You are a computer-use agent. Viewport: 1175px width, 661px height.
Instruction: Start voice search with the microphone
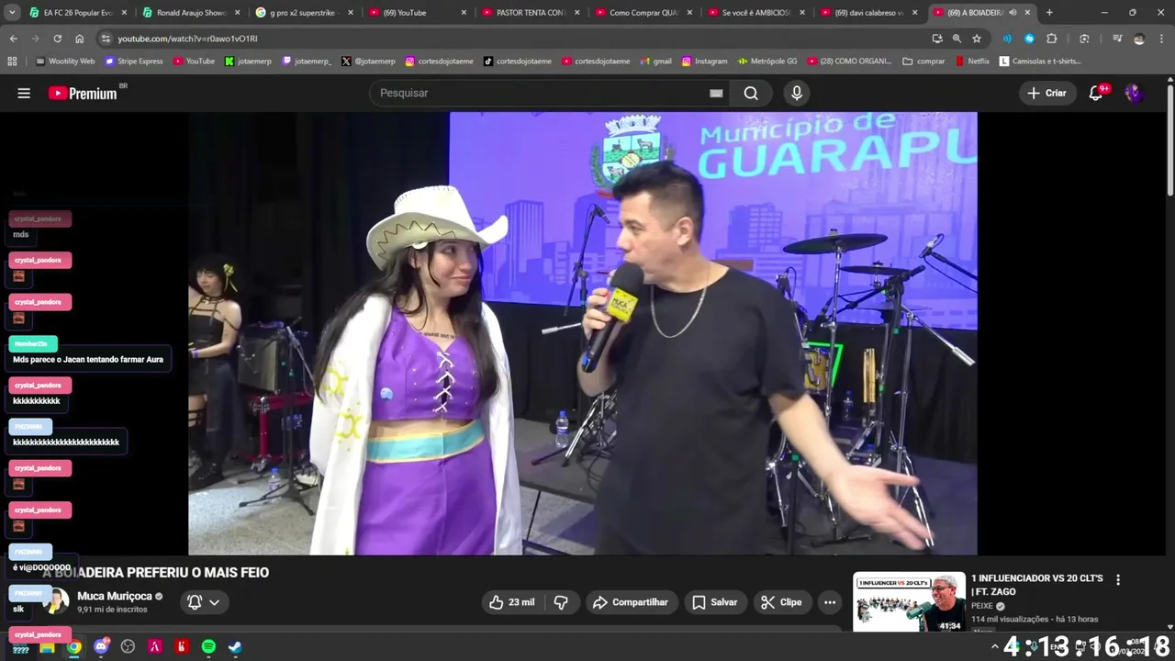click(x=797, y=93)
